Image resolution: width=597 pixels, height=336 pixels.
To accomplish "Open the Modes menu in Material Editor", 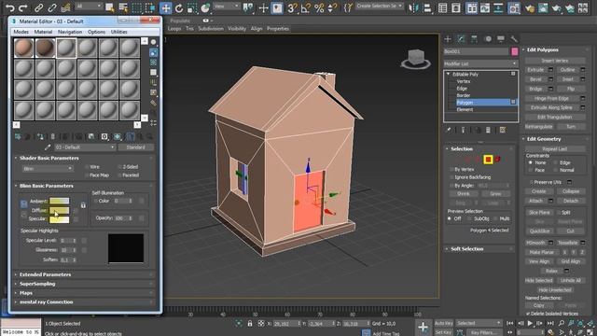I will pyautogui.click(x=21, y=32).
